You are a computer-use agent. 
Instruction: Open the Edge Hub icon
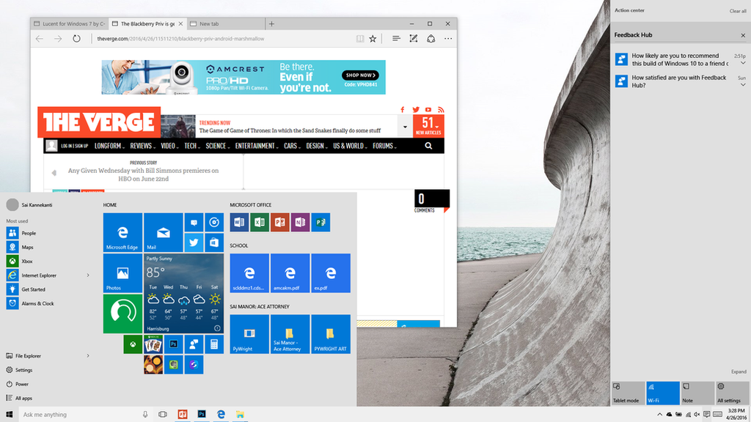tap(395, 39)
